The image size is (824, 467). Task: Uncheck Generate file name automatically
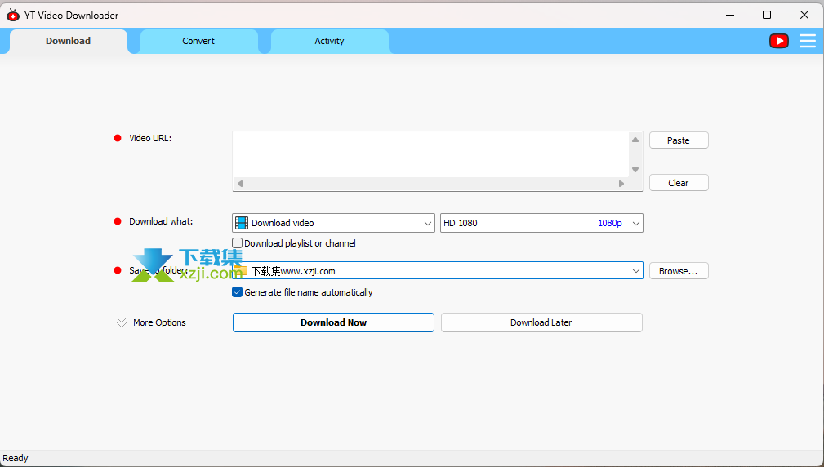[x=237, y=292]
